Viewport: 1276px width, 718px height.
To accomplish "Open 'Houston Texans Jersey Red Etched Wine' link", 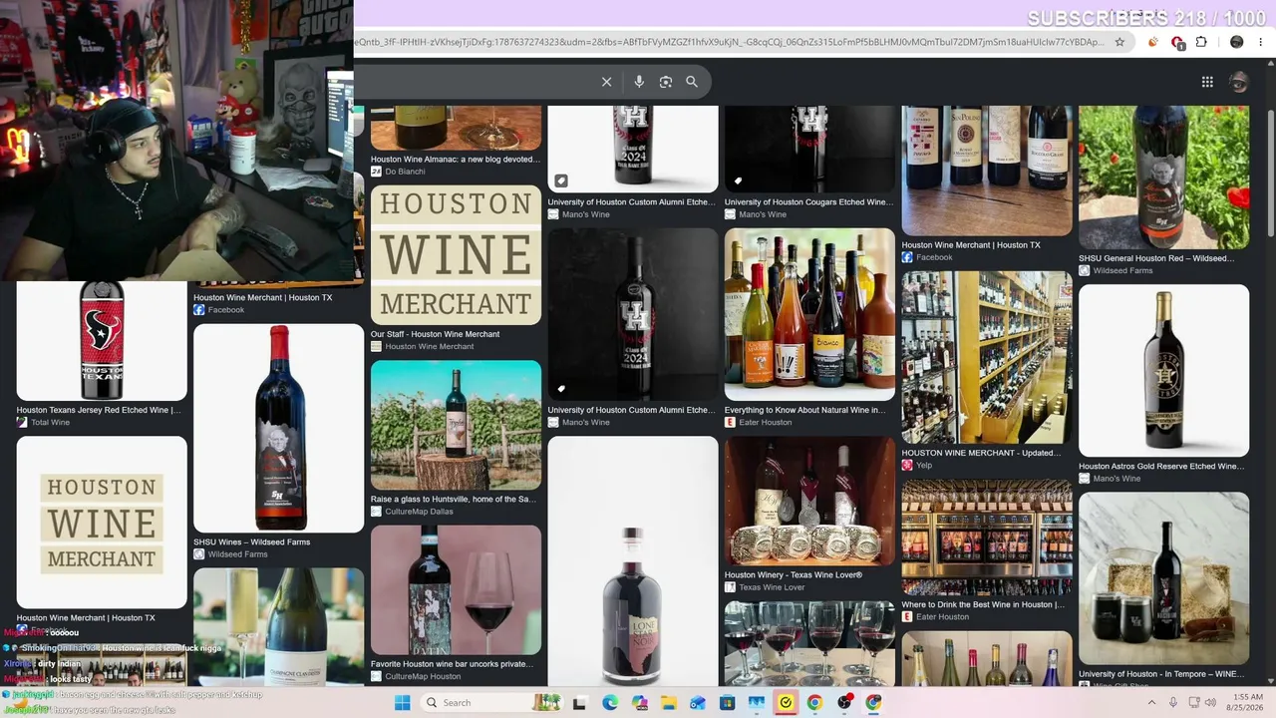I will tap(99, 410).
